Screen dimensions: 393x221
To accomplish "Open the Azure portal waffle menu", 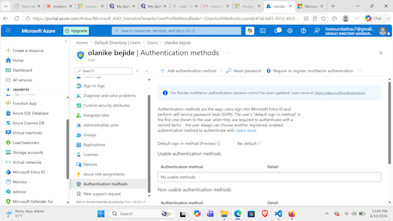I will (8, 31).
